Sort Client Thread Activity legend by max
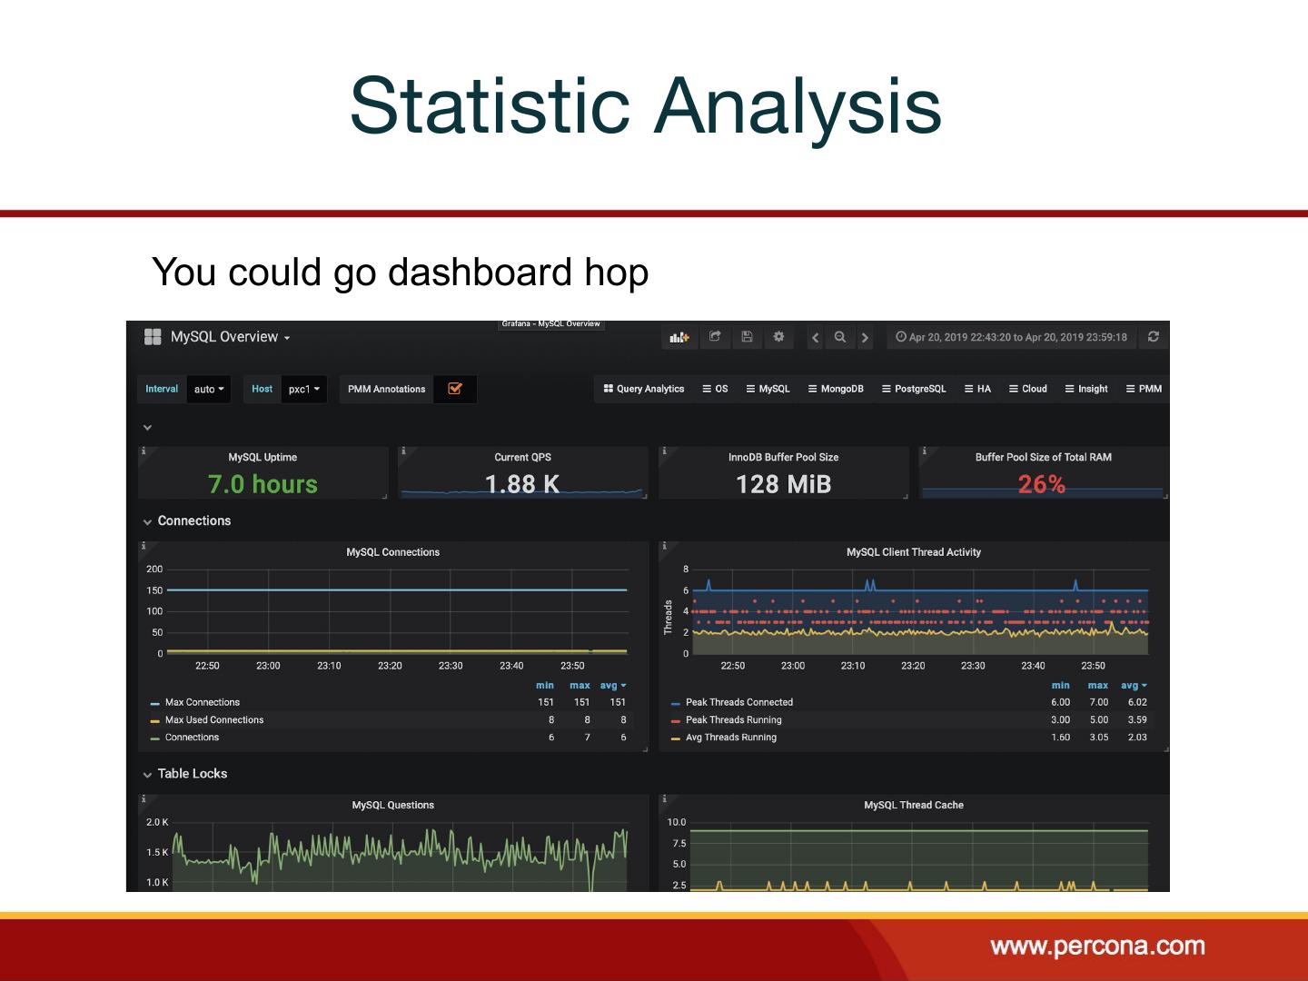 [1098, 686]
